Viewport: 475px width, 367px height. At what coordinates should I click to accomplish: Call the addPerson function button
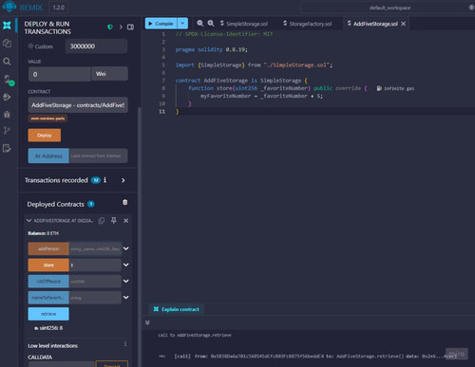click(x=48, y=248)
